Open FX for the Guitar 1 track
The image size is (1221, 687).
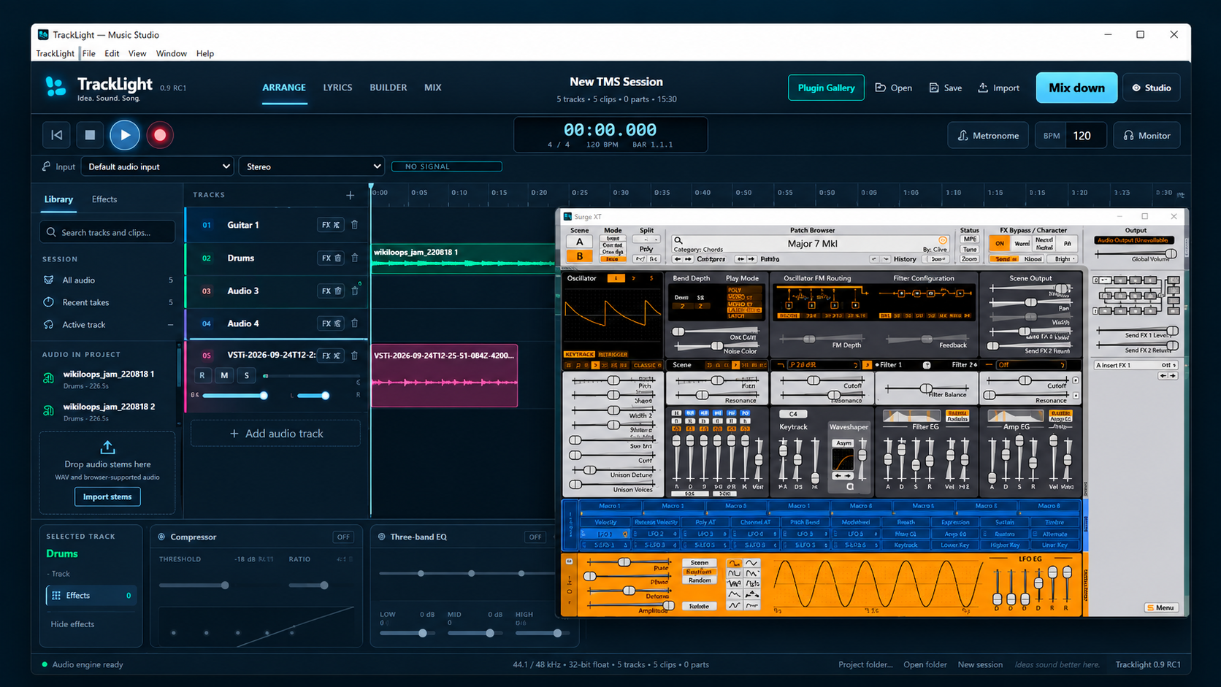[x=330, y=225]
